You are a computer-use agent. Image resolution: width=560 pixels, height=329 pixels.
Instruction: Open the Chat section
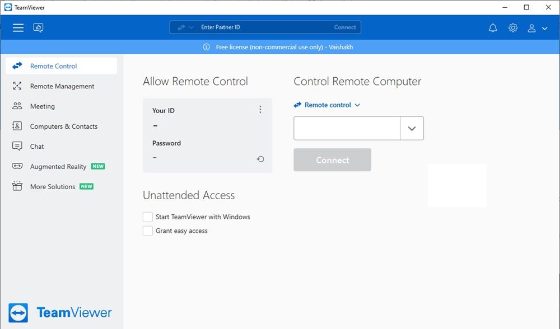(x=62, y=146)
